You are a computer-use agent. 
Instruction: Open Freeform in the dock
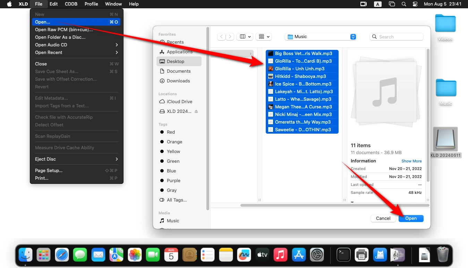pyautogui.click(x=244, y=255)
